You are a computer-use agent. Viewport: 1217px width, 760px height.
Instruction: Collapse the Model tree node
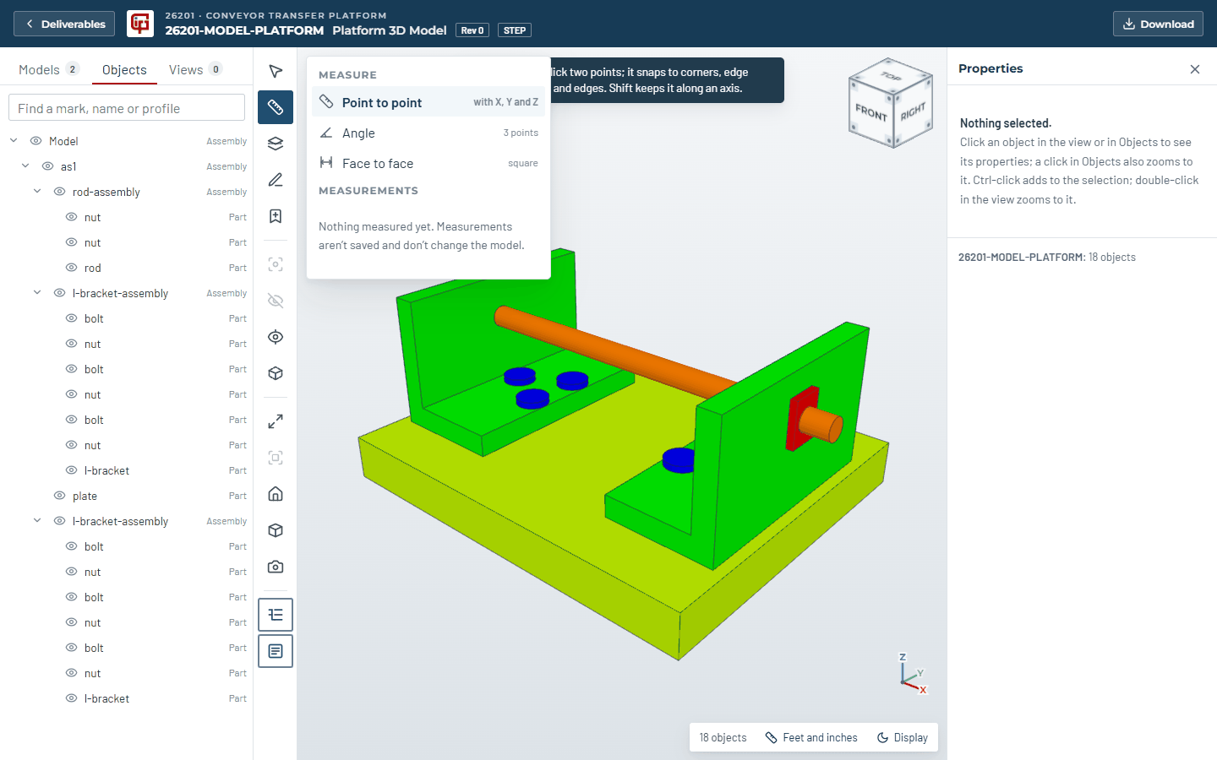pyautogui.click(x=14, y=141)
